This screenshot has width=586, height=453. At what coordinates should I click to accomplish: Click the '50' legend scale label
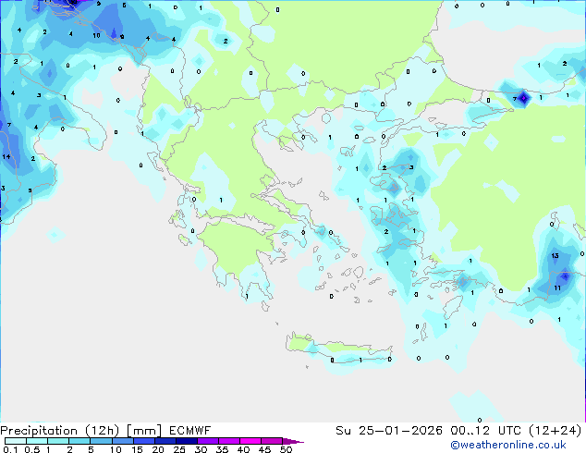(x=287, y=449)
